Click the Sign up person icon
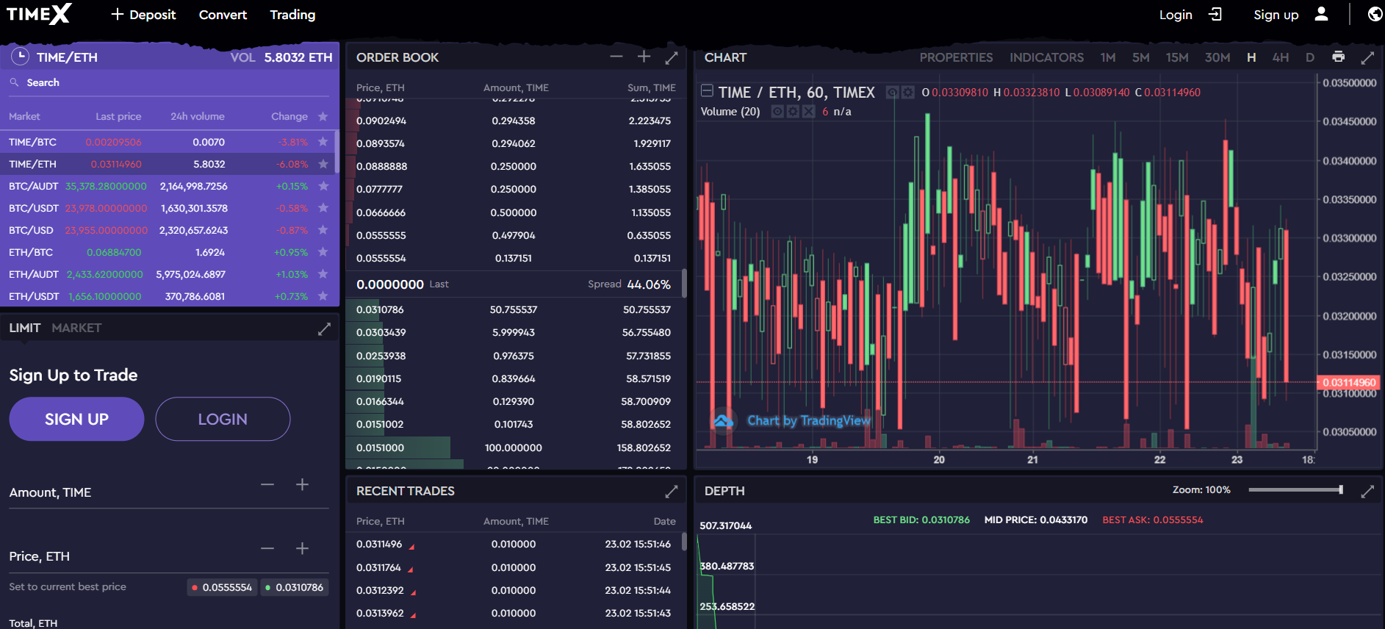 coord(1321,14)
